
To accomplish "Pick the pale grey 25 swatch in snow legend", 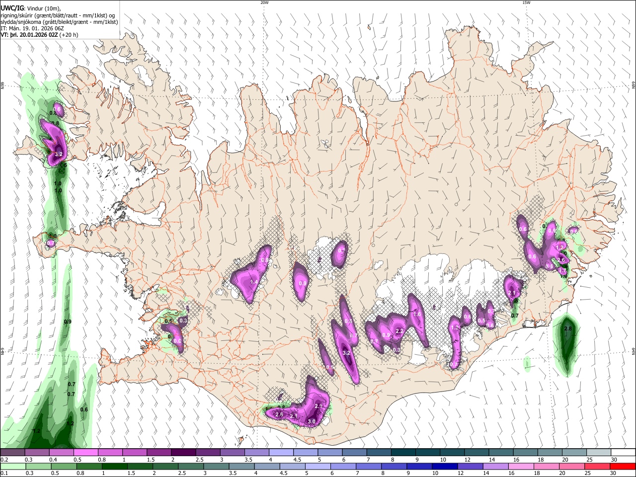I will [598, 453].
